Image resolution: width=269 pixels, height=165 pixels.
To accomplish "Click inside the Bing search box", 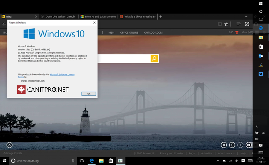I will point(124,58).
